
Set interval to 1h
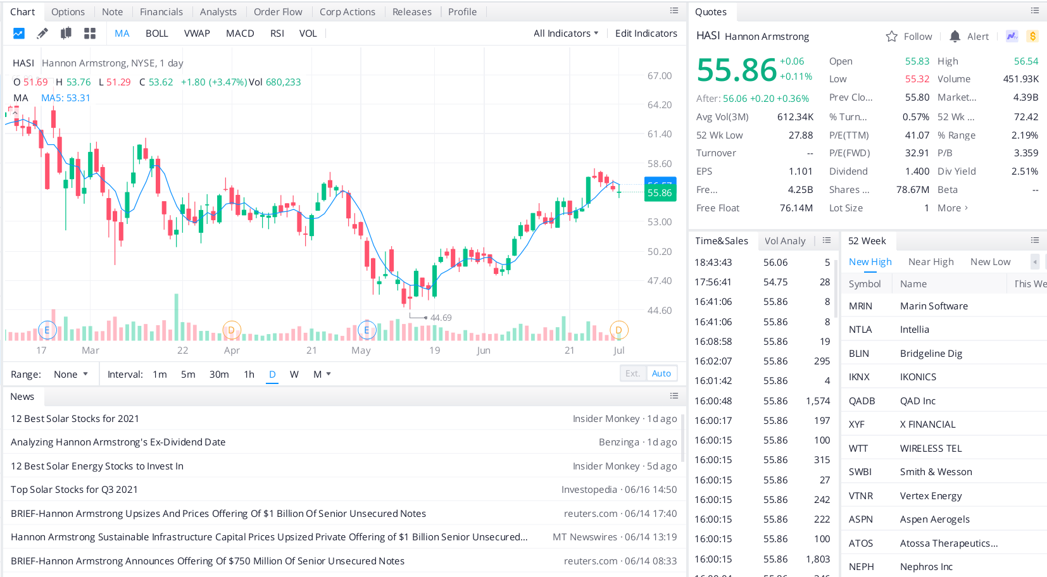(x=249, y=375)
